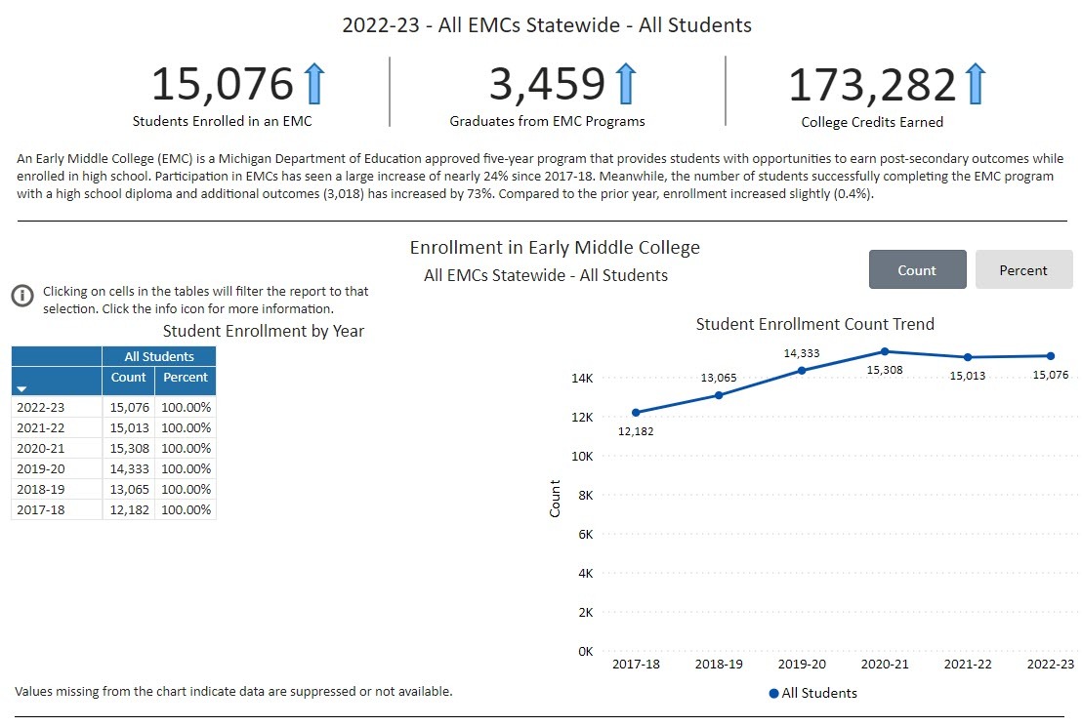Click the All Students table header
This screenshot has width=1082, height=727.
coord(159,356)
